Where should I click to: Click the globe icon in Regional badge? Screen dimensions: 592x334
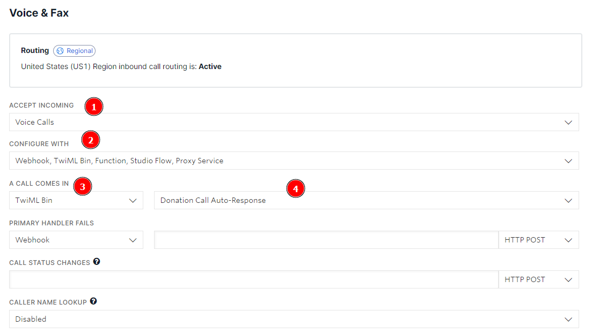pos(60,51)
